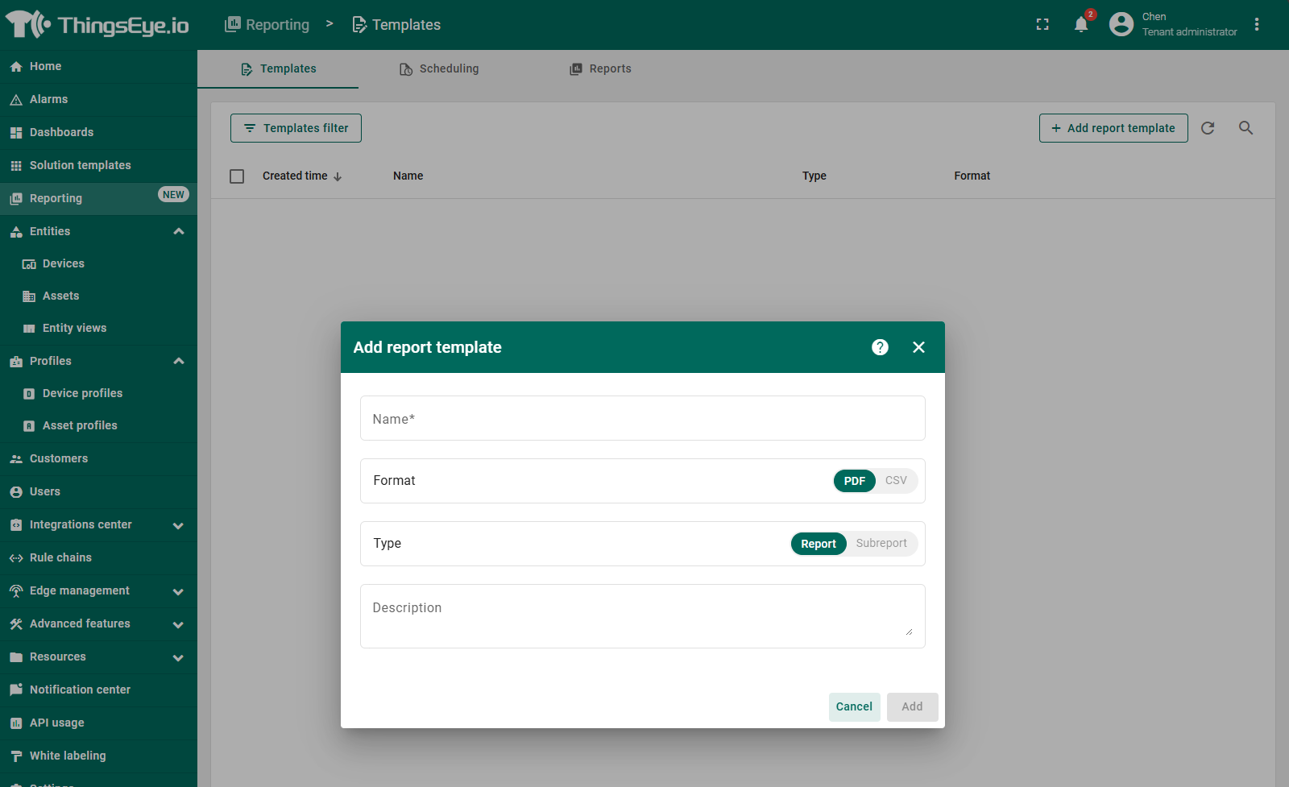
Task: Close the Add report template dialog
Action: 918,347
